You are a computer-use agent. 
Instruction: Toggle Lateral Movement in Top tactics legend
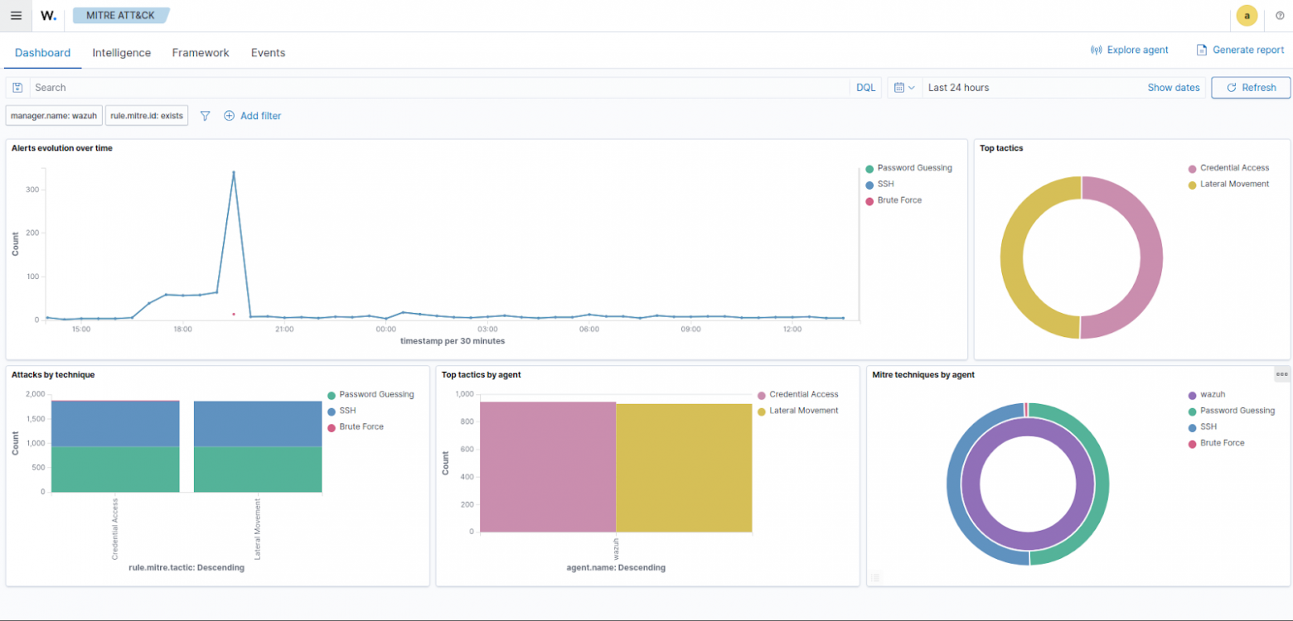[x=1234, y=185]
